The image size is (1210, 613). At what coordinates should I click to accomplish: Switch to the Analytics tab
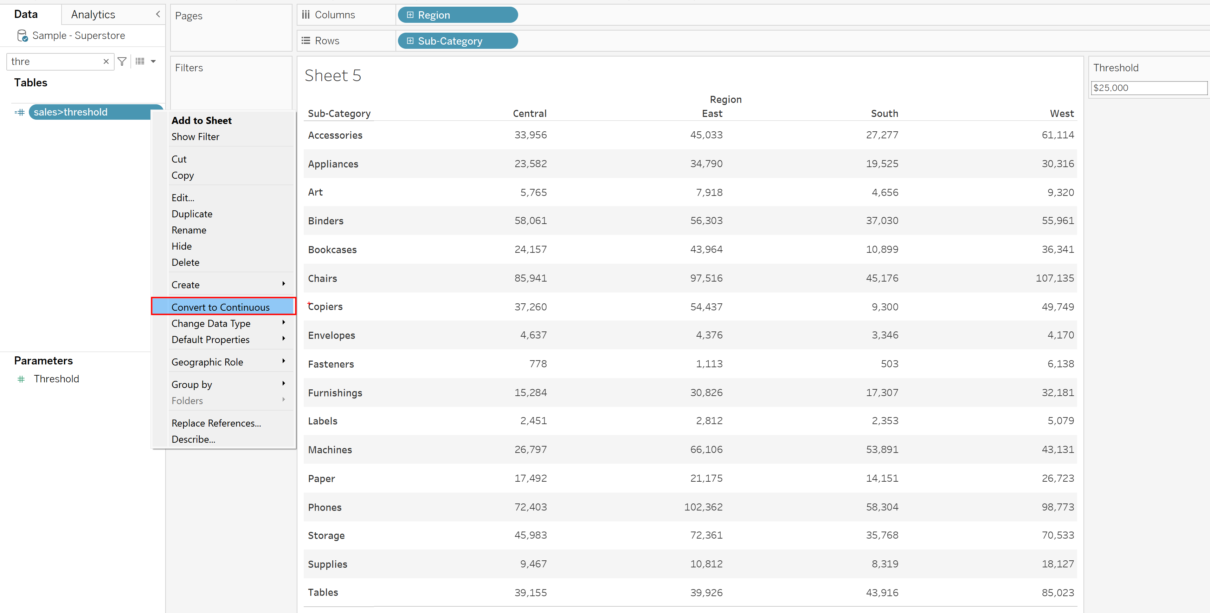93,14
